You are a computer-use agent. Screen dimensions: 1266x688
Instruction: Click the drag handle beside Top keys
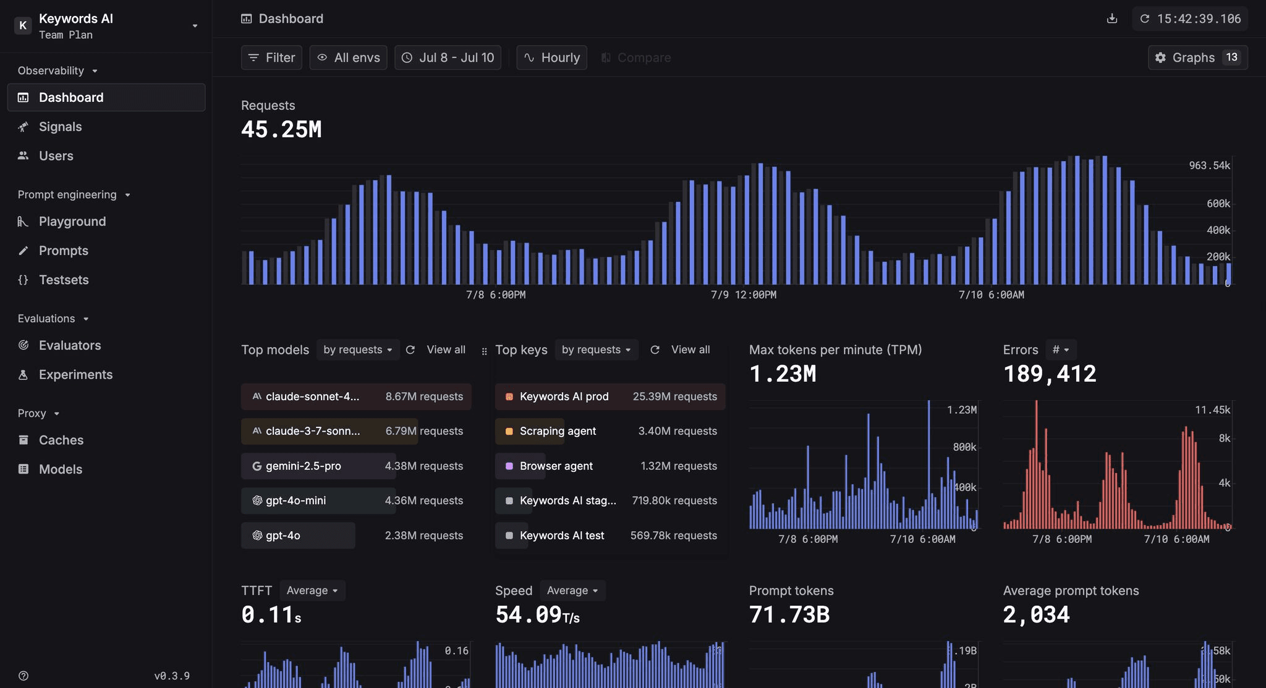pyautogui.click(x=484, y=351)
